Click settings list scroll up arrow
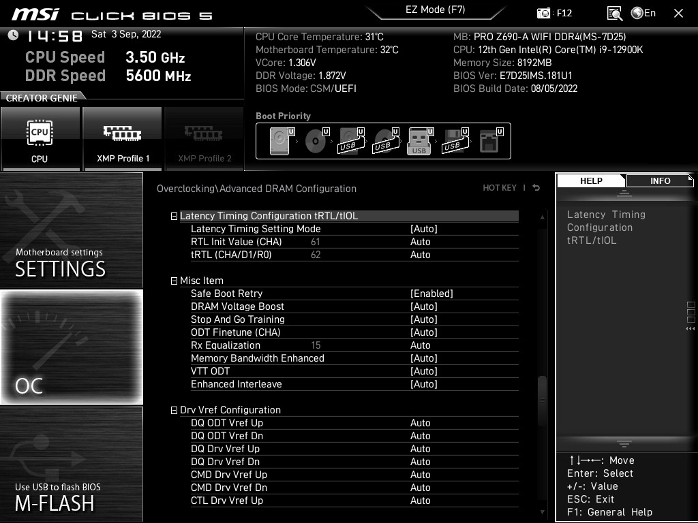 pyautogui.click(x=542, y=217)
